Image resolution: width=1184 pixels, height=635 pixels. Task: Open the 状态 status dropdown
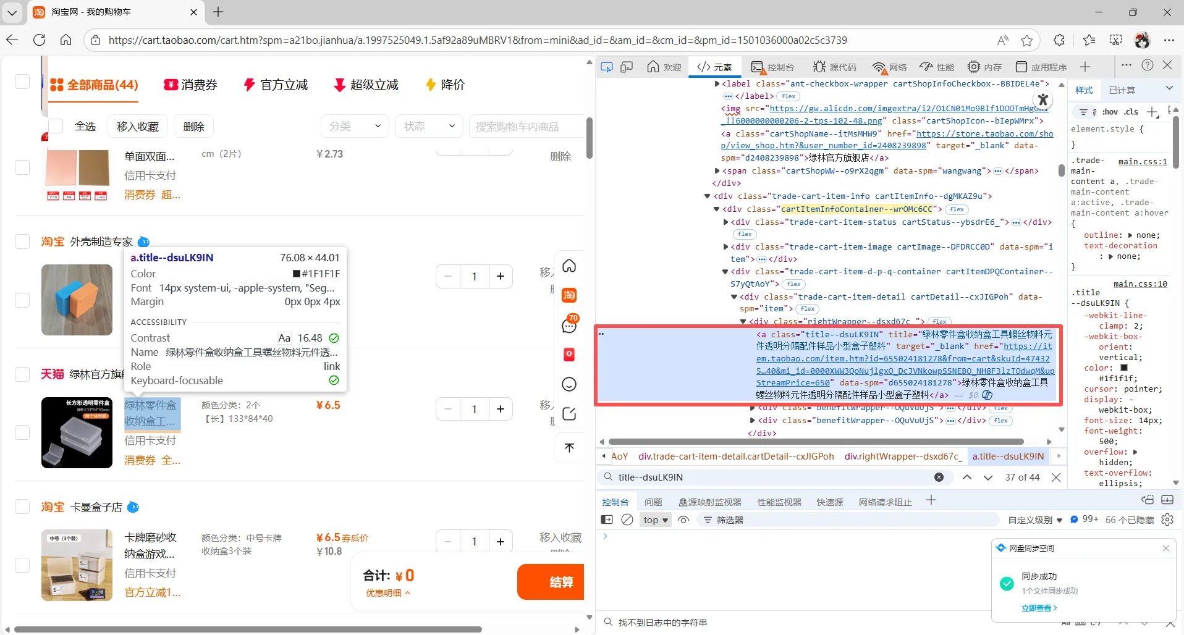pyautogui.click(x=429, y=126)
